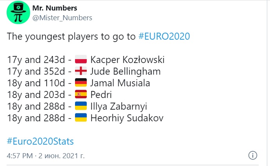Click the name Pedri

[101, 94]
